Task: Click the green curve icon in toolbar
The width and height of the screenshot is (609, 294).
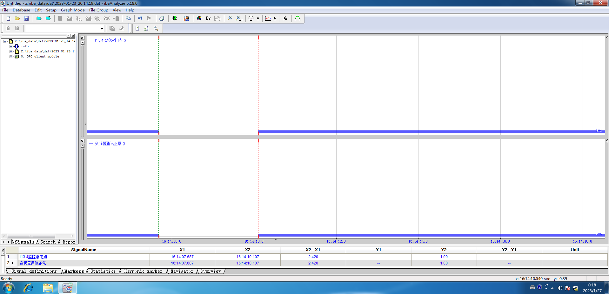Action: point(298,19)
